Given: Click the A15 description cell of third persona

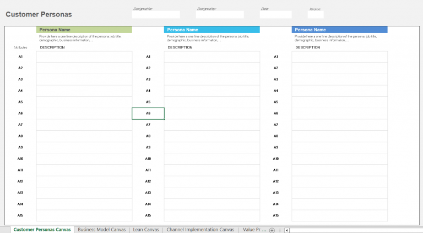Looking at the screenshot, I should pyautogui.click(x=340, y=215).
